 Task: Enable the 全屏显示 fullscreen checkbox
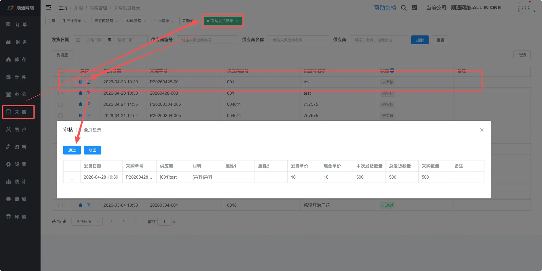click(x=79, y=130)
